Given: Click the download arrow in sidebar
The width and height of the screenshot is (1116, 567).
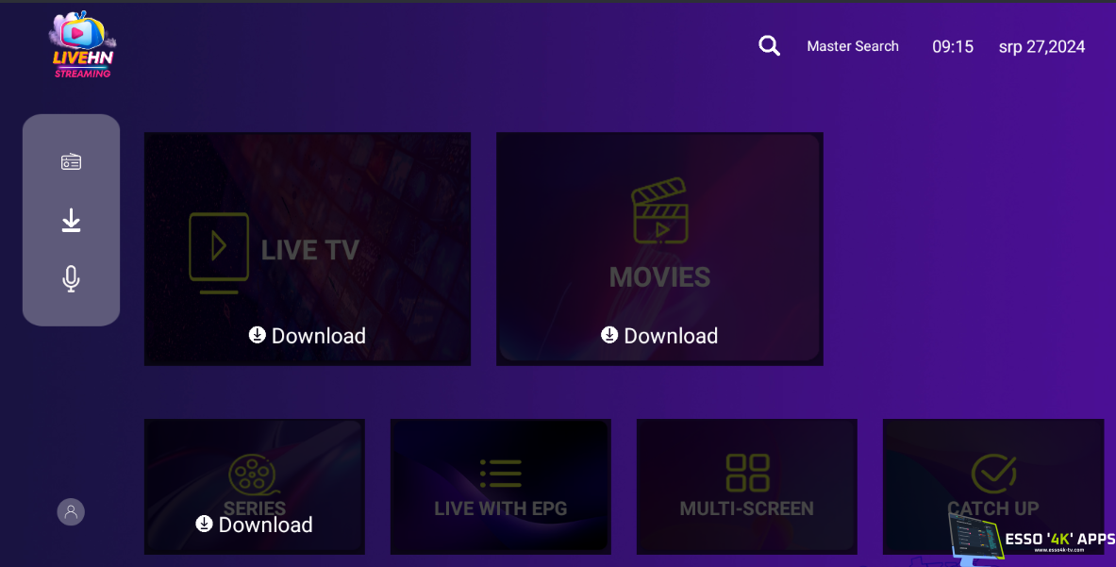Looking at the screenshot, I should pos(71,221).
